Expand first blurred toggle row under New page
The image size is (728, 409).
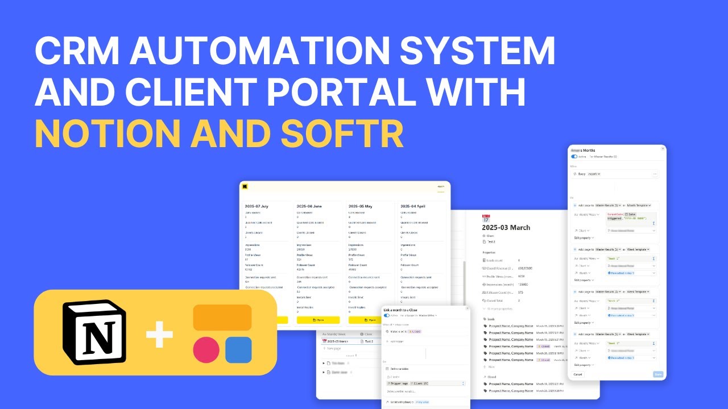[x=324, y=363]
